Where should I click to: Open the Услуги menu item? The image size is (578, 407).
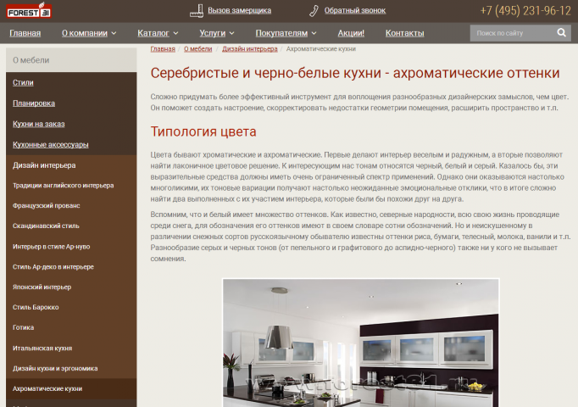(x=213, y=33)
